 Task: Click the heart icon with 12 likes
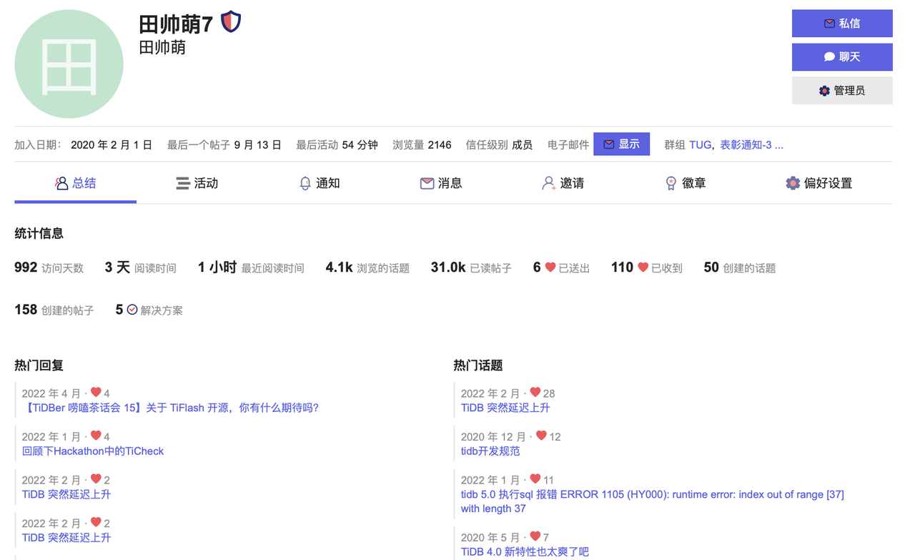[541, 436]
